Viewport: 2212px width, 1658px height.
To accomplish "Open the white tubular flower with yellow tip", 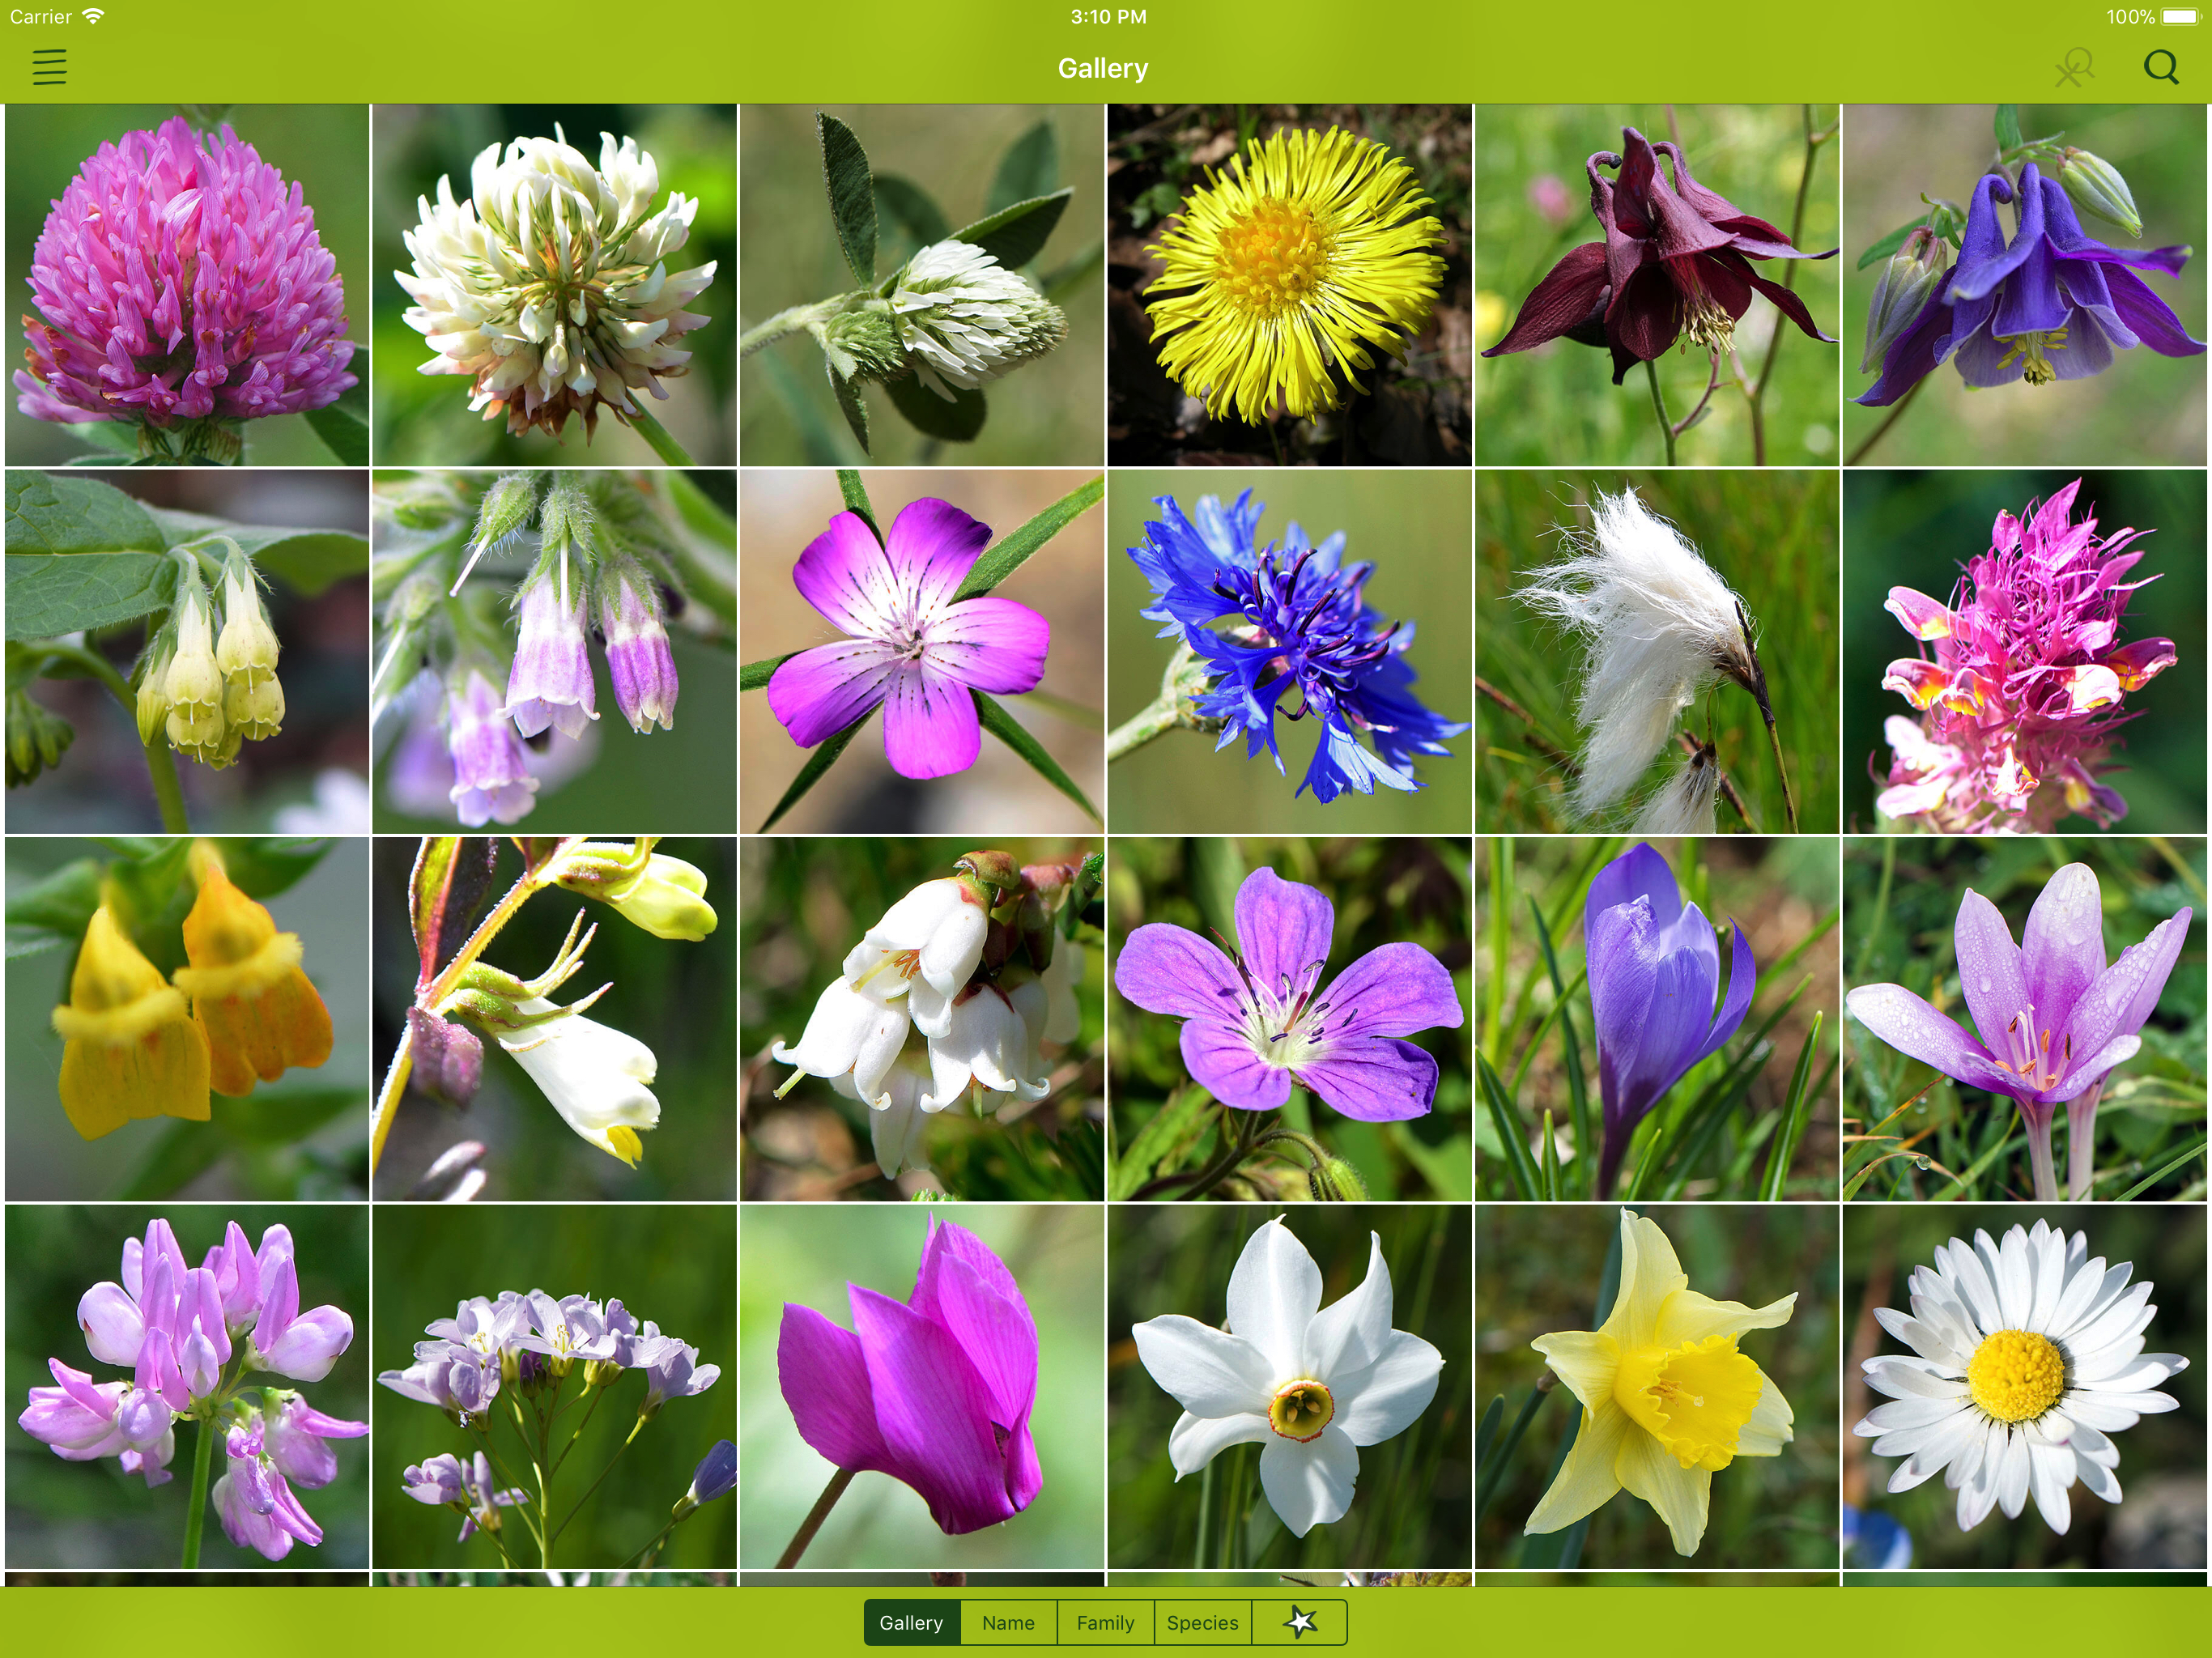I will click(x=554, y=1019).
